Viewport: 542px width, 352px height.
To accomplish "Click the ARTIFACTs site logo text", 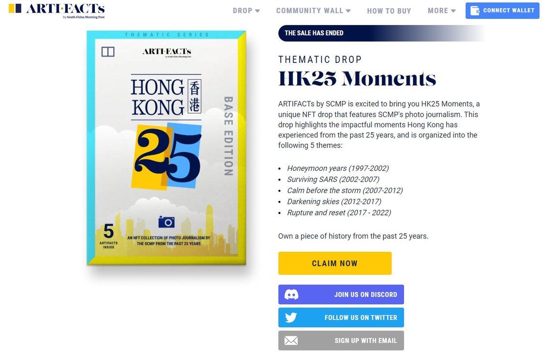I will point(66,9).
